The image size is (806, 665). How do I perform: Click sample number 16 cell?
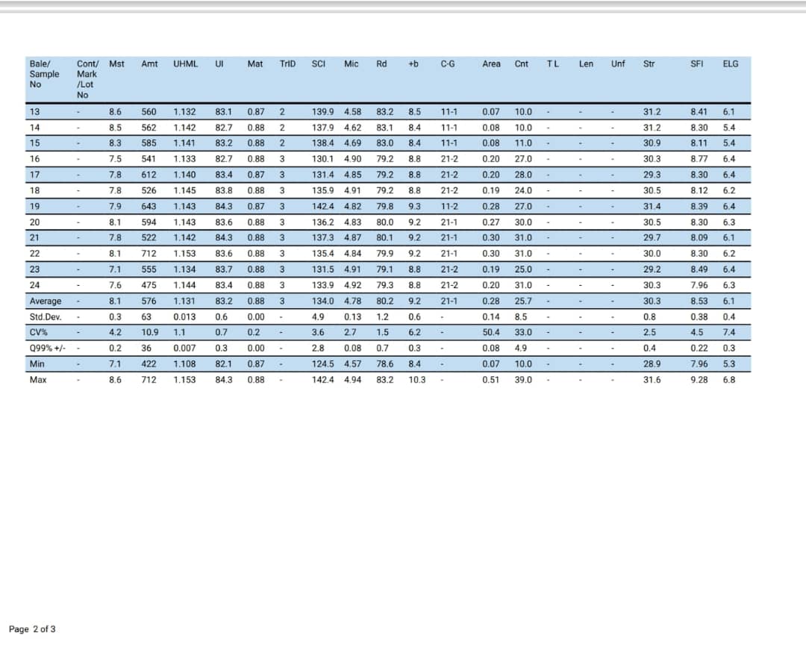34,159
